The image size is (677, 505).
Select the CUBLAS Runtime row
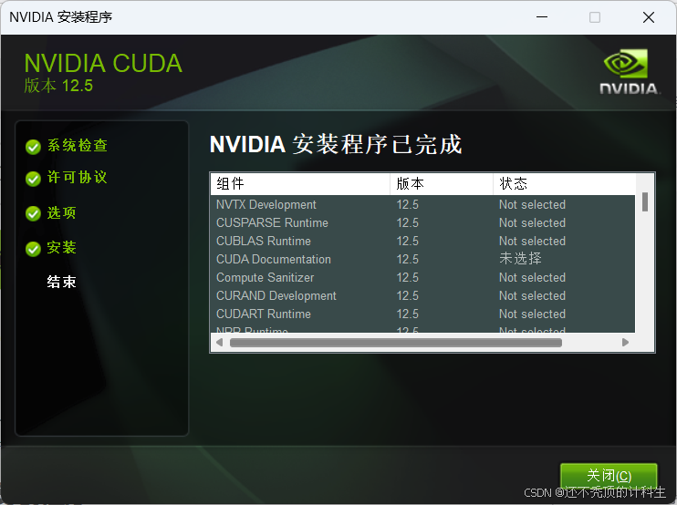tap(422, 241)
